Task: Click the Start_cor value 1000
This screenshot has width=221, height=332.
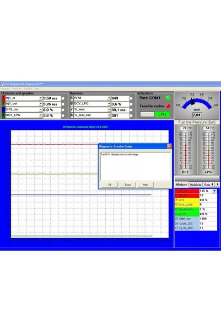Action: (208, 219)
